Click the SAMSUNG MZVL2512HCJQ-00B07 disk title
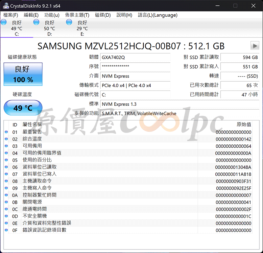 [x=131, y=46]
